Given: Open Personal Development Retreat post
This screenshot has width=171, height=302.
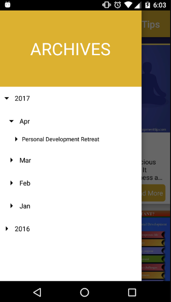Looking at the screenshot, I should pyautogui.click(x=61, y=139).
